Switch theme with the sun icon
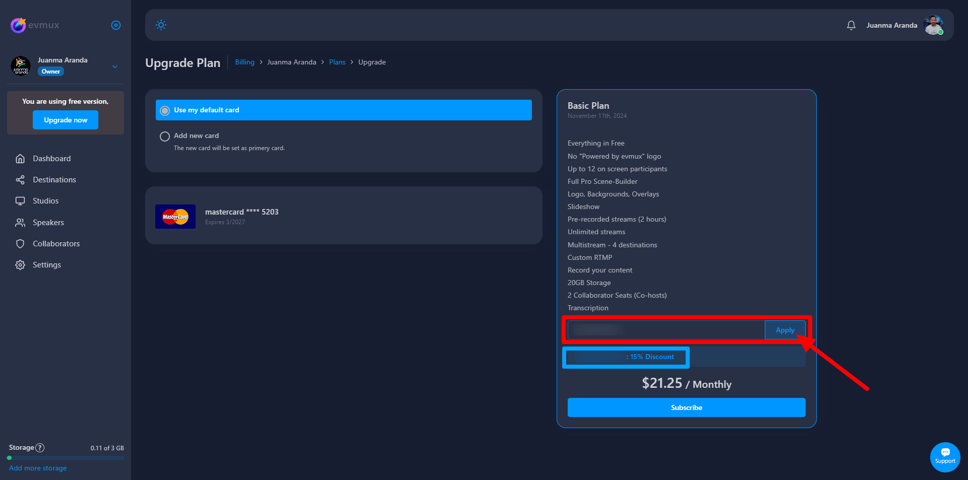968x480 pixels. point(161,25)
